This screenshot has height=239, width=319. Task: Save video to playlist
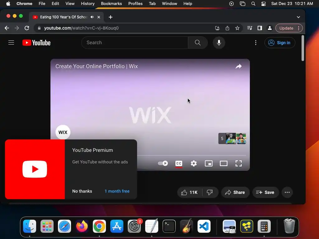tap(265, 192)
